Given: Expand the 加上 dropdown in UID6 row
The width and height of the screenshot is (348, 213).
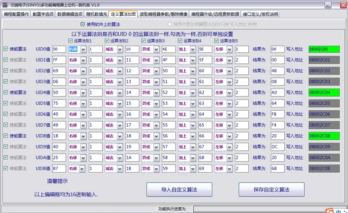Looking at the screenshot, I should tap(193, 114).
